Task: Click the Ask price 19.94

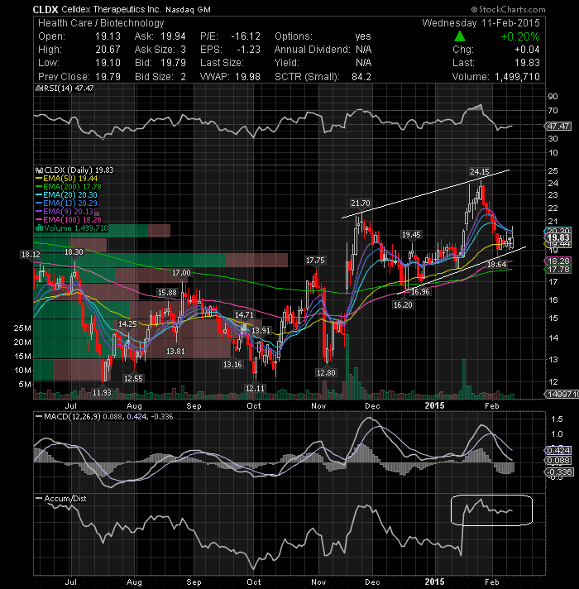Action: [173, 36]
